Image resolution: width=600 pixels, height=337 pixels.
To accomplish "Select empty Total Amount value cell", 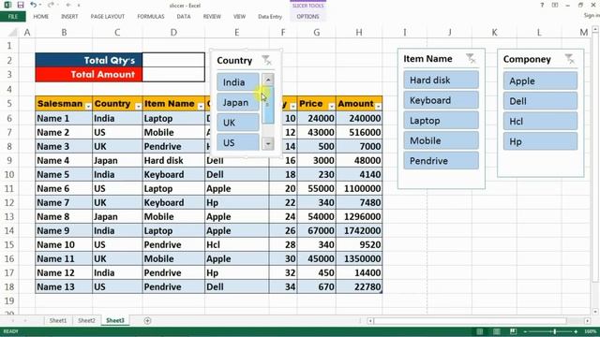I will (173, 74).
